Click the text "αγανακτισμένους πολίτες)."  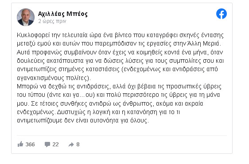tap(54, 78)
